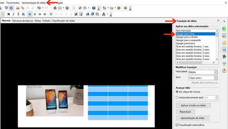This screenshot has height=129, width=228.
Task: Switch to the Folheto tab
Action: click(47, 21)
